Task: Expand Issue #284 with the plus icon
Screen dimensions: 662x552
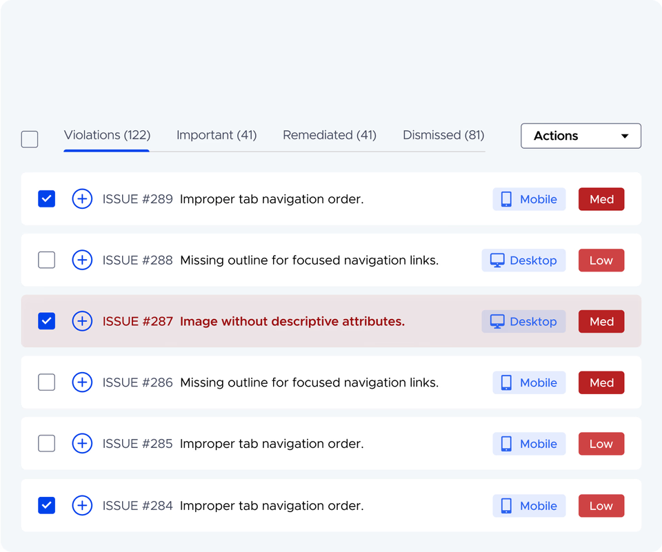Action: coord(82,506)
